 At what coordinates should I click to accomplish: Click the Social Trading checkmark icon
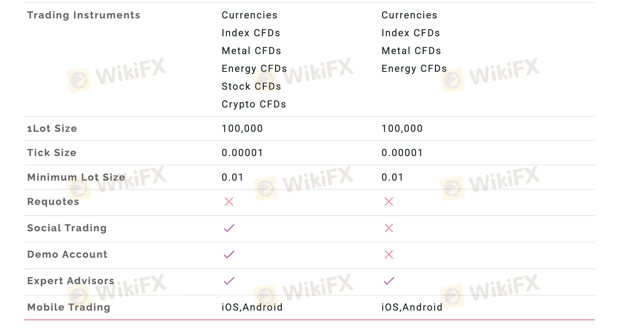(x=229, y=228)
